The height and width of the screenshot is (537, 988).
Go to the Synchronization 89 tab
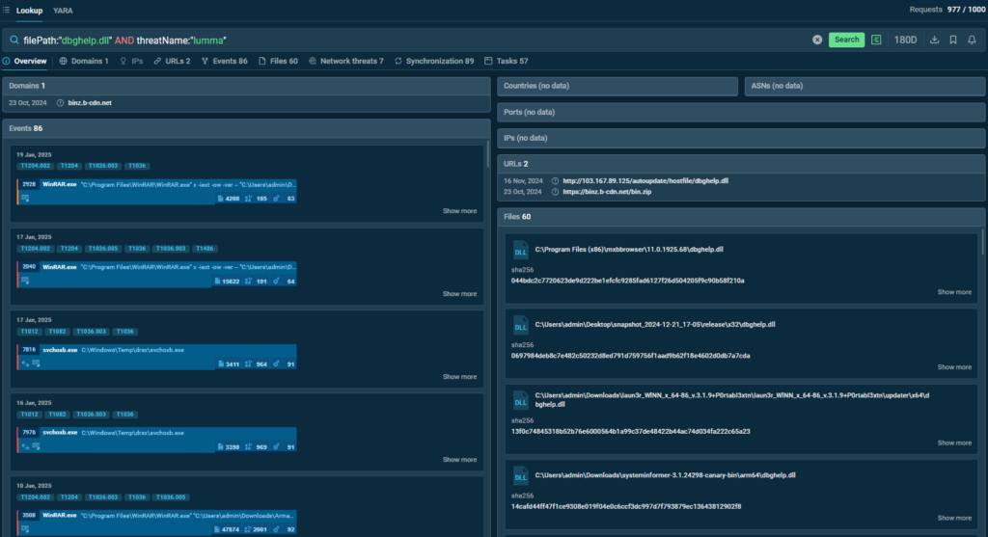434,61
